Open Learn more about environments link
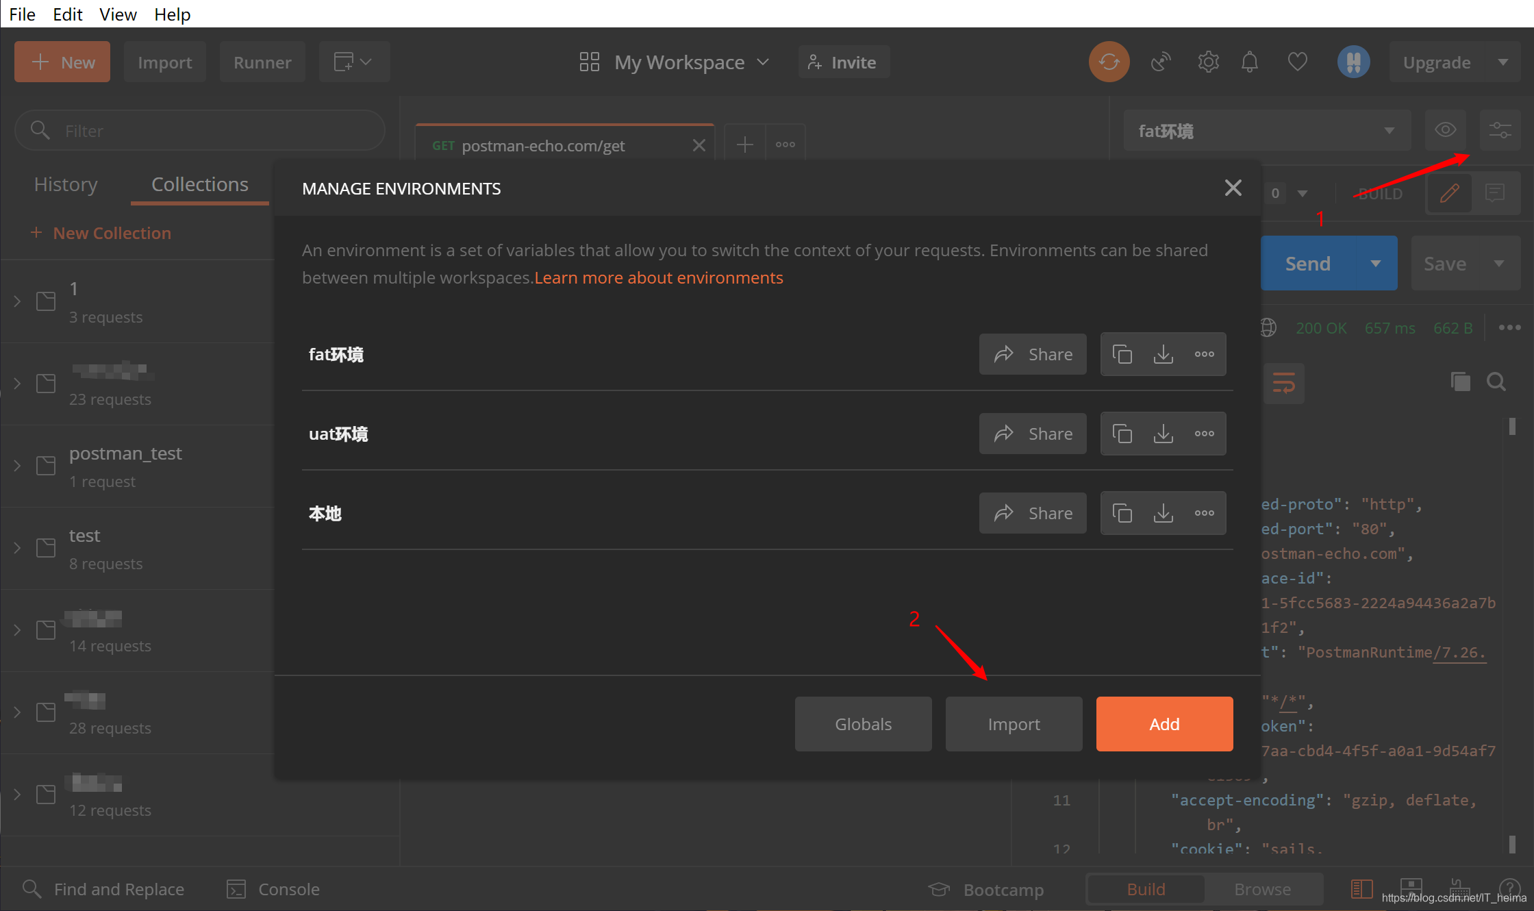Image resolution: width=1534 pixels, height=911 pixels. (x=658, y=277)
